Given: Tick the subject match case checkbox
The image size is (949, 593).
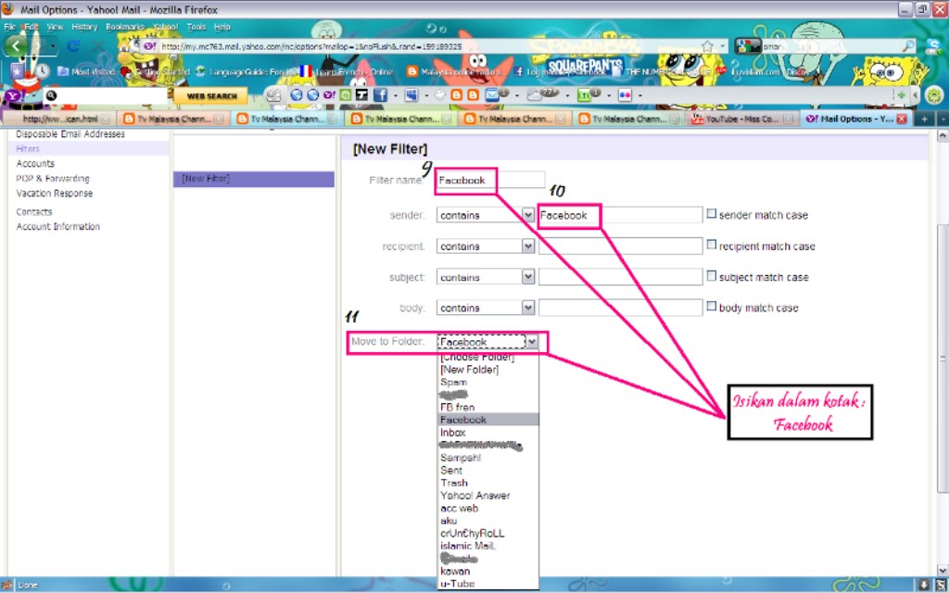Looking at the screenshot, I should pos(712,275).
